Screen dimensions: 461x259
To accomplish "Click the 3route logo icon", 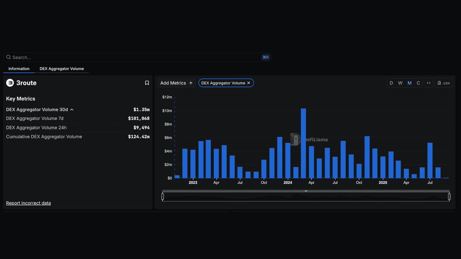I will [x=10, y=83].
